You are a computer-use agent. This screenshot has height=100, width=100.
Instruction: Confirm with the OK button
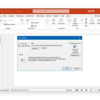tap(67, 69)
